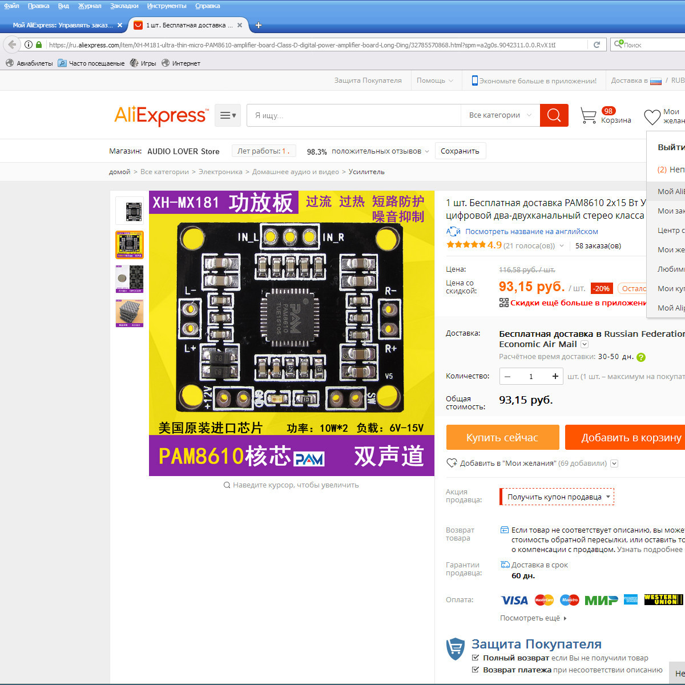Open a new browser tab with plus
This screenshot has height=685, width=685.
(259, 25)
